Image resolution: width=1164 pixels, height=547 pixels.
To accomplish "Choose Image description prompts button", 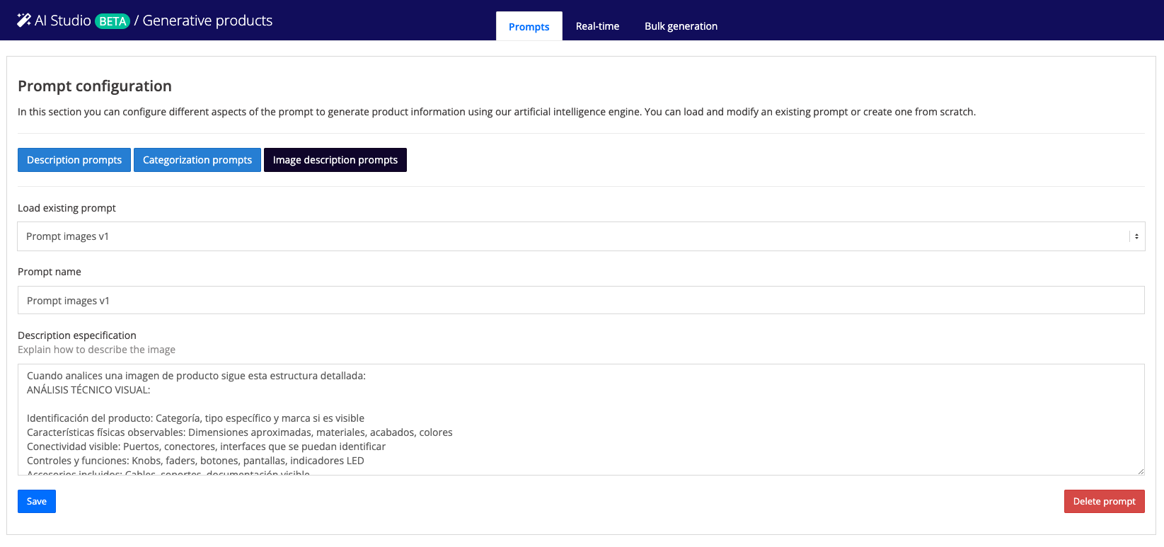I will tap(335, 160).
